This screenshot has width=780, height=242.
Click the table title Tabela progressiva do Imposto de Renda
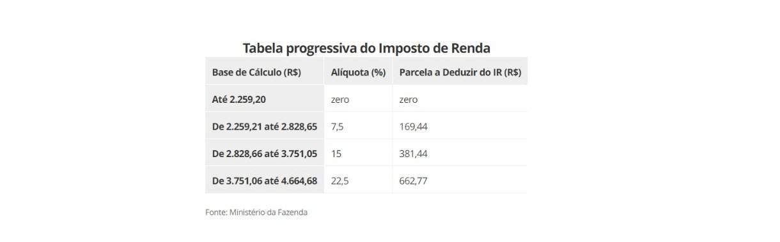click(366, 48)
